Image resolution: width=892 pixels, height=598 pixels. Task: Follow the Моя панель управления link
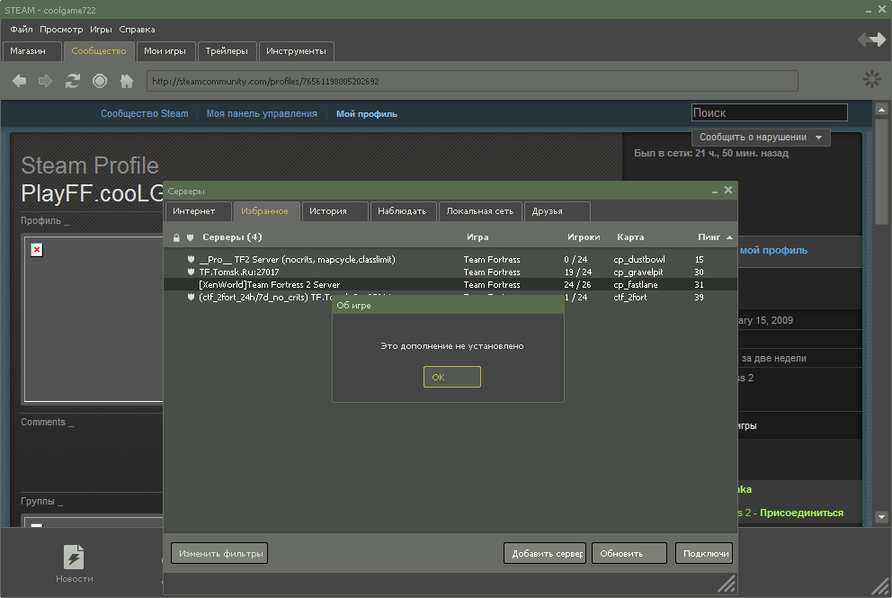(x=262, y=114)
